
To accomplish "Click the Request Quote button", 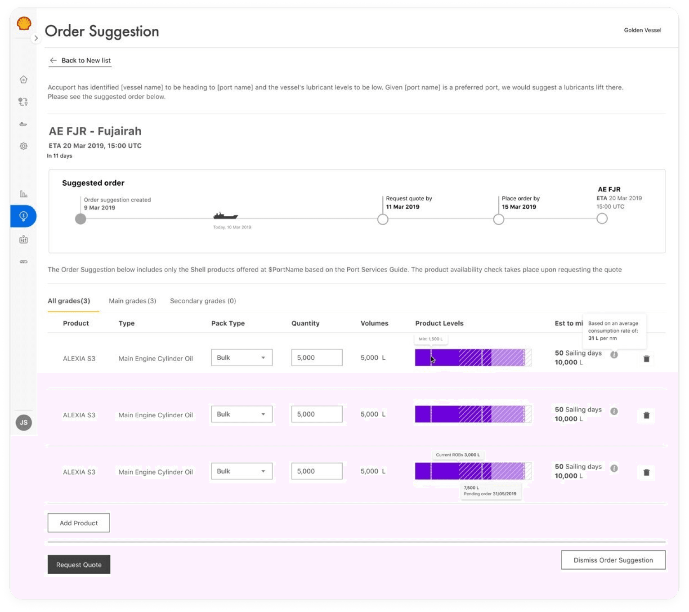I will [x=79, y=565].
